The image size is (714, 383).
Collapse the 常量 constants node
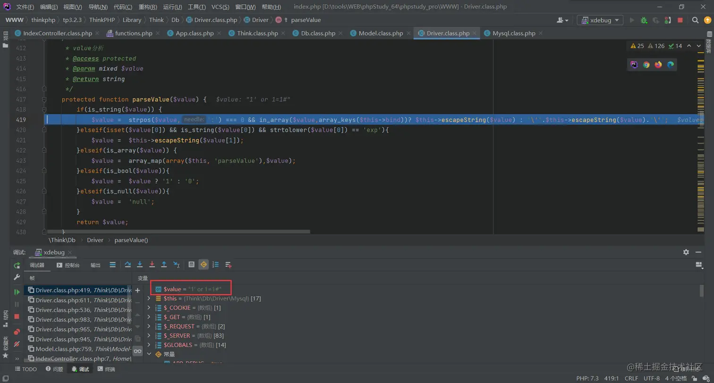point(149,354)
